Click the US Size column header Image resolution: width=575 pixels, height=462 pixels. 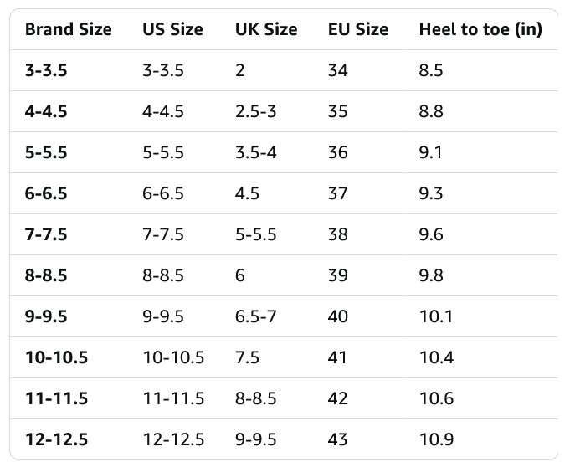tap(172, 30)
